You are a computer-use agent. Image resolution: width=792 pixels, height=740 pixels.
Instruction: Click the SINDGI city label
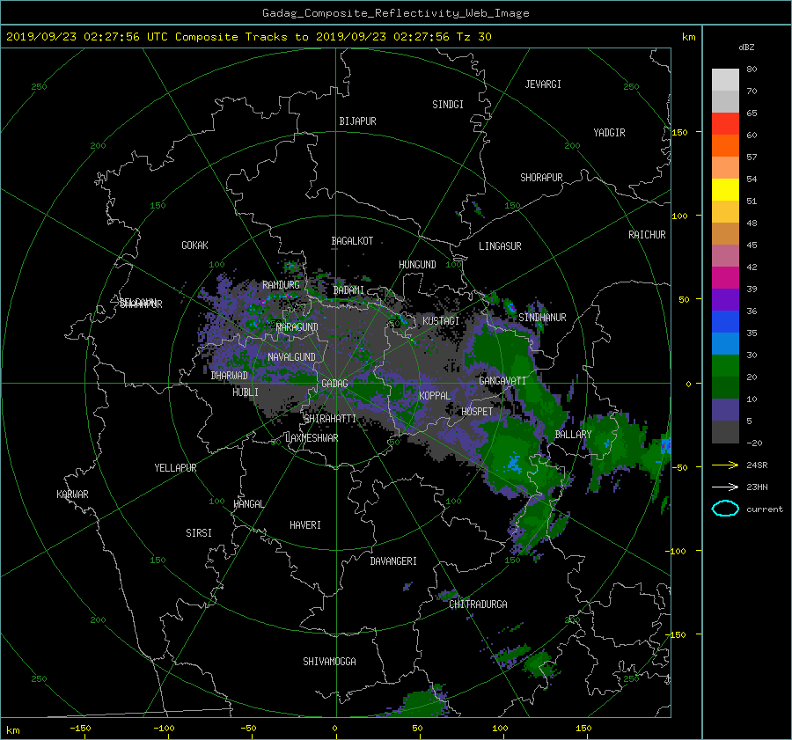tap(448, 105)
